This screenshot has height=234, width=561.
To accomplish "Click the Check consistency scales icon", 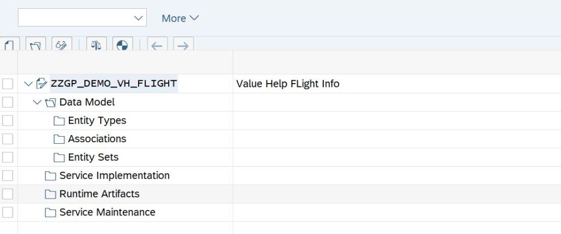I will coord(96,45).
